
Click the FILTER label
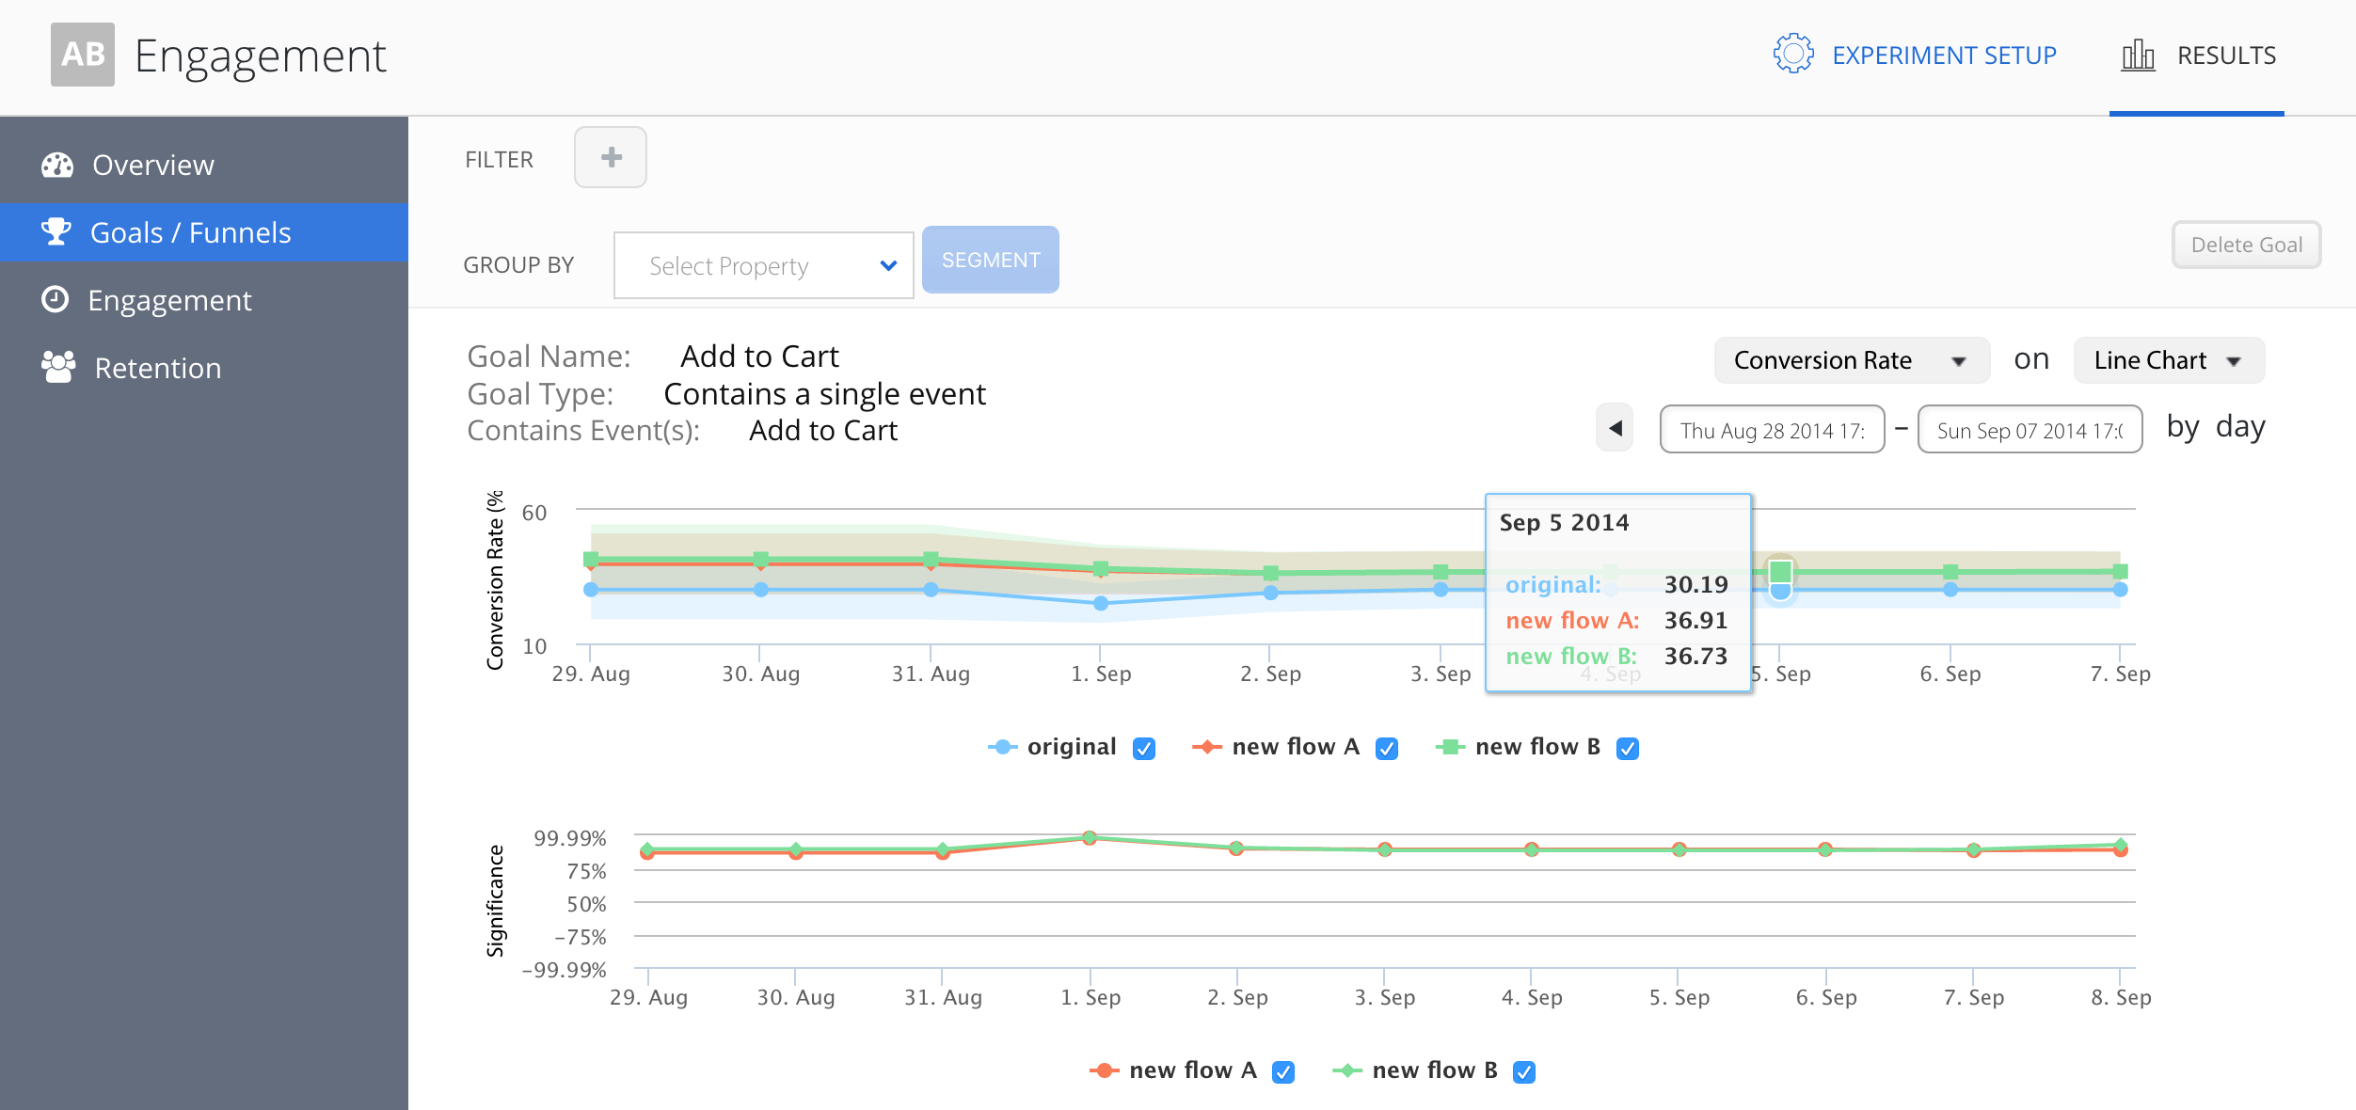pos(499,160)
